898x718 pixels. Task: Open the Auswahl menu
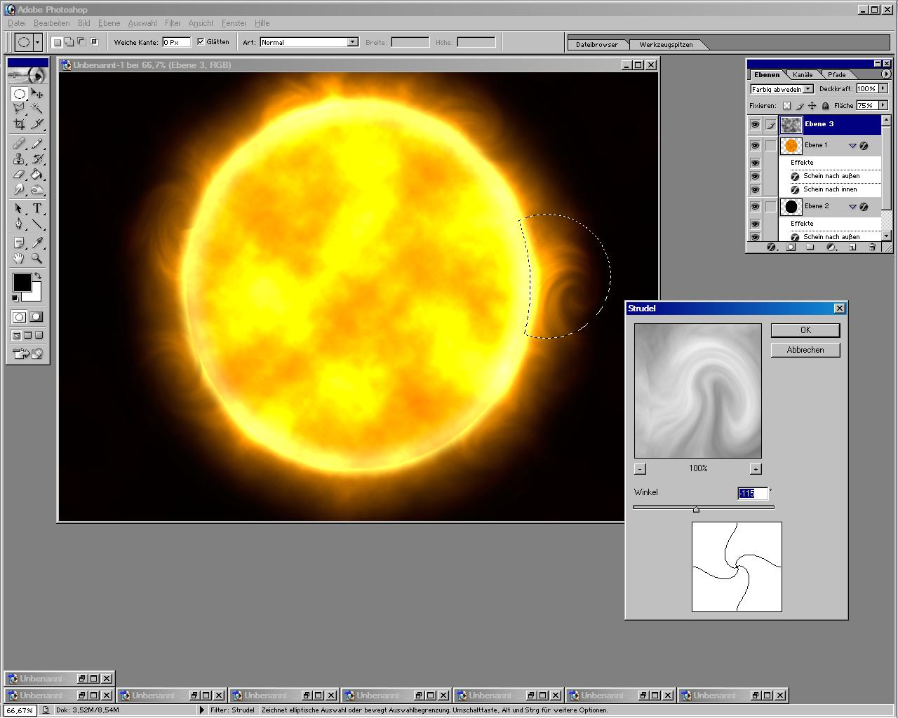coord(142,23)
